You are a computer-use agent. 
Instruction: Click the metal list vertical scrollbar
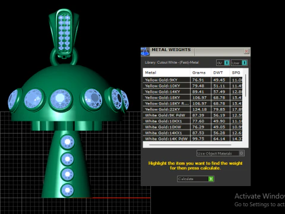[x=246, y=86]
